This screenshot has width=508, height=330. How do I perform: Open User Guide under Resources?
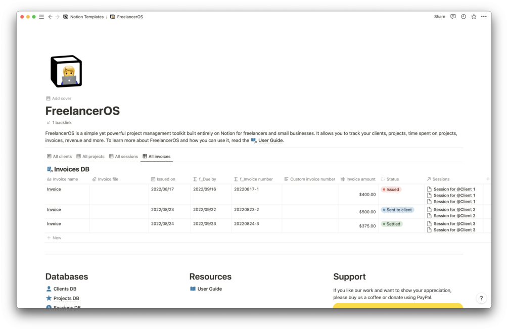point(206,289)
